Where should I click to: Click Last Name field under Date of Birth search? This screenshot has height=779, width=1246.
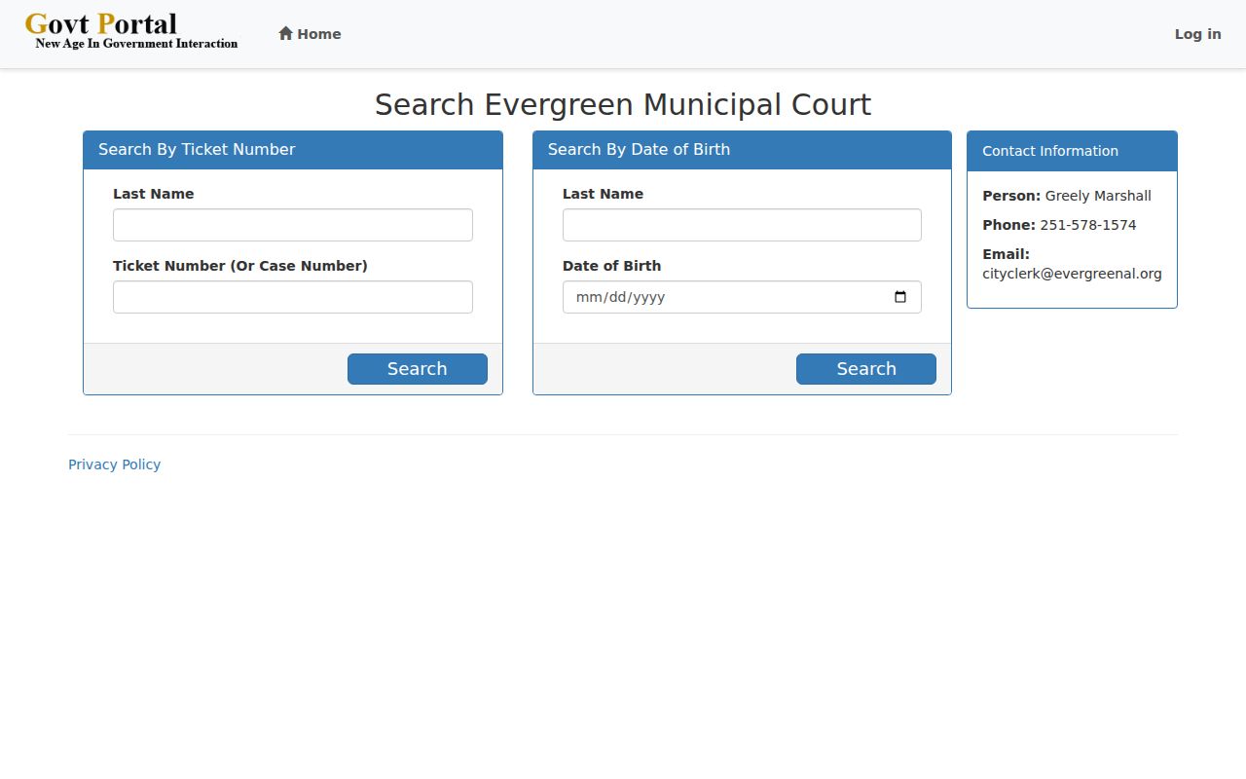(x=742, y=225)
